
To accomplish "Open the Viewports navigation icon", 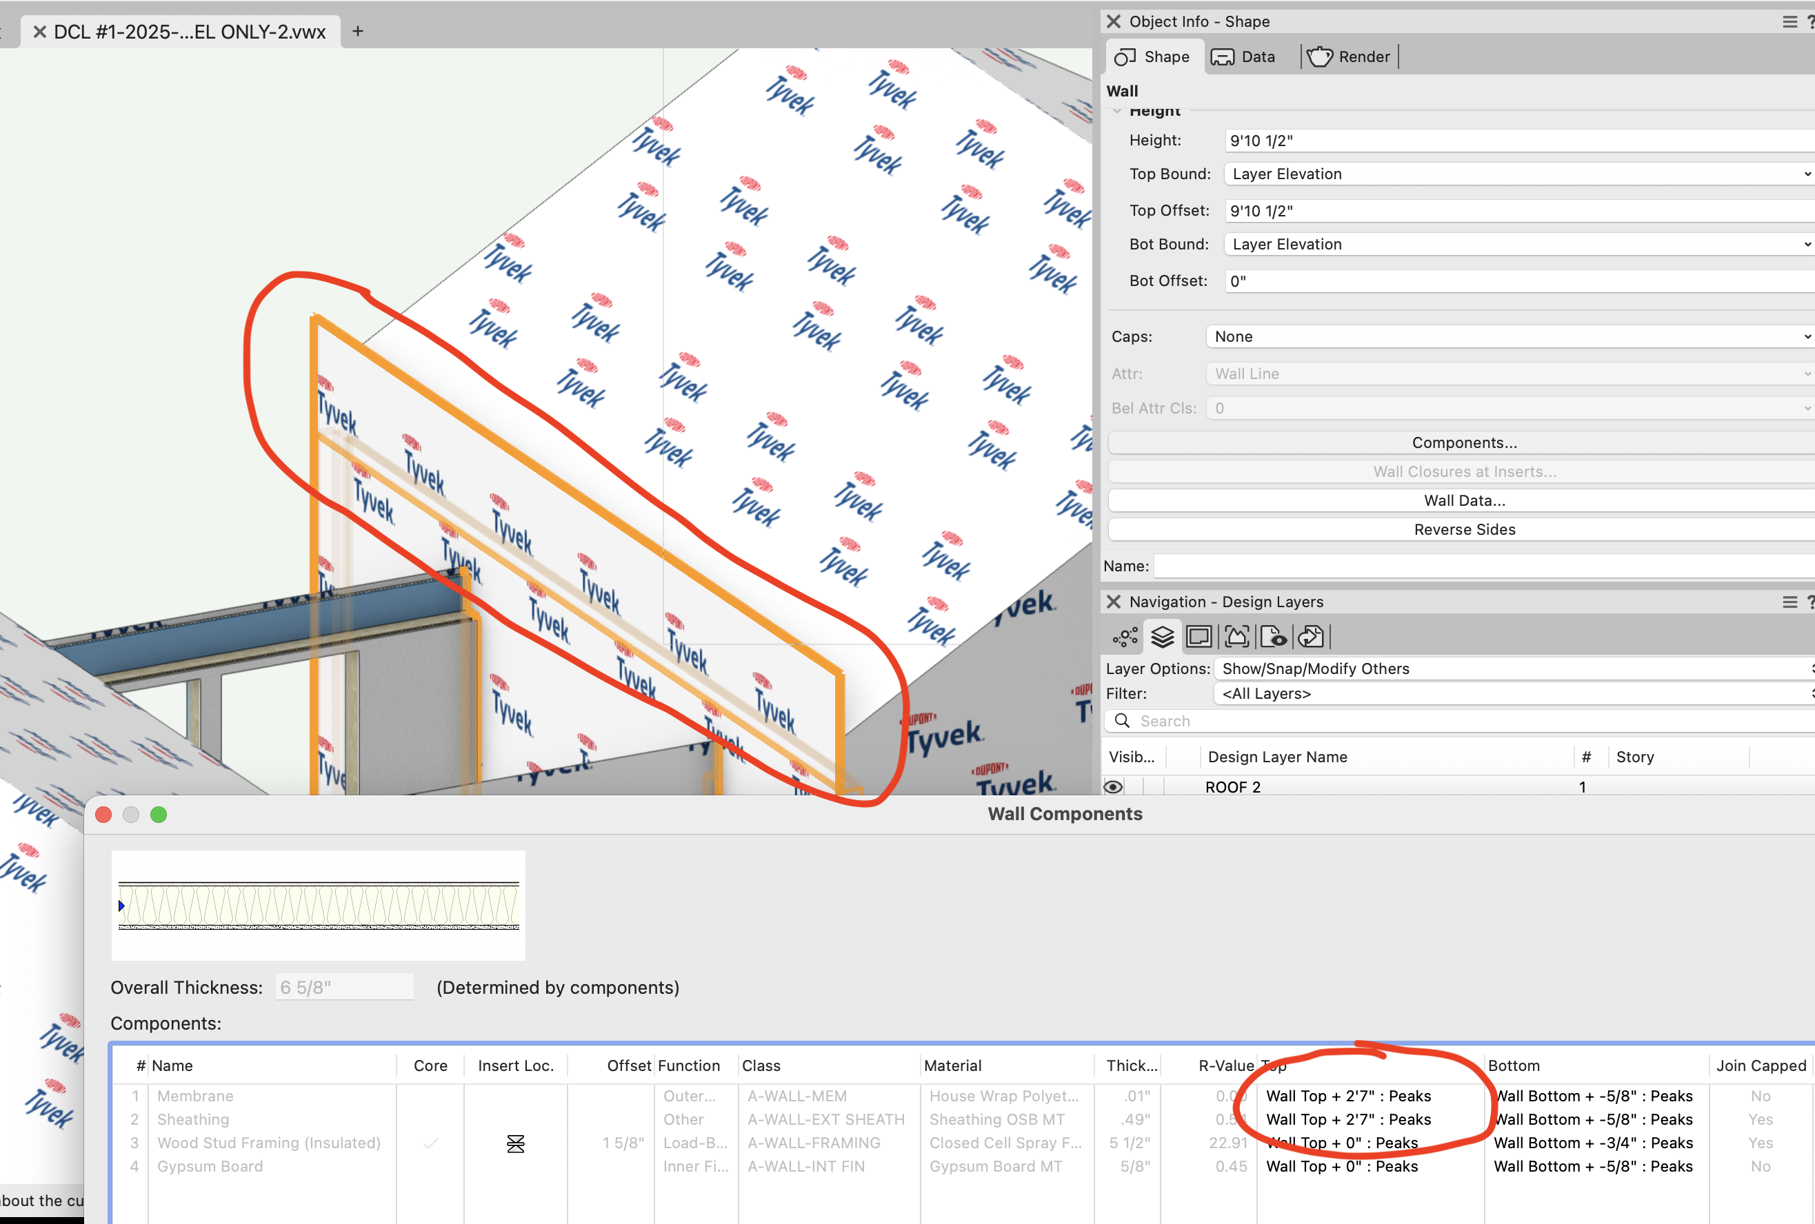I will [x=1236, y=637].
